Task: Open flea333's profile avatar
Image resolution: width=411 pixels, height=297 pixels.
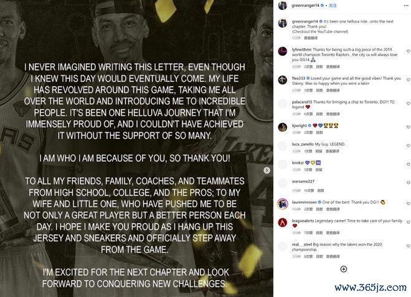Action: [x=283, y=80]
